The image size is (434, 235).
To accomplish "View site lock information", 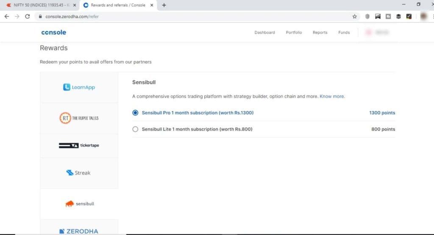I will pos(40,16).
